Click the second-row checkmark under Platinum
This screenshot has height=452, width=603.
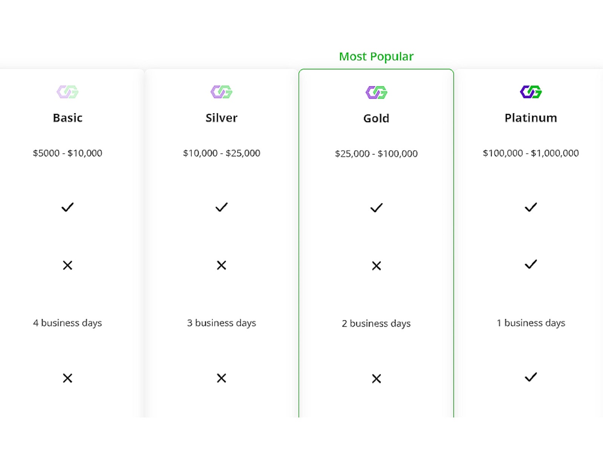point(531,264)
